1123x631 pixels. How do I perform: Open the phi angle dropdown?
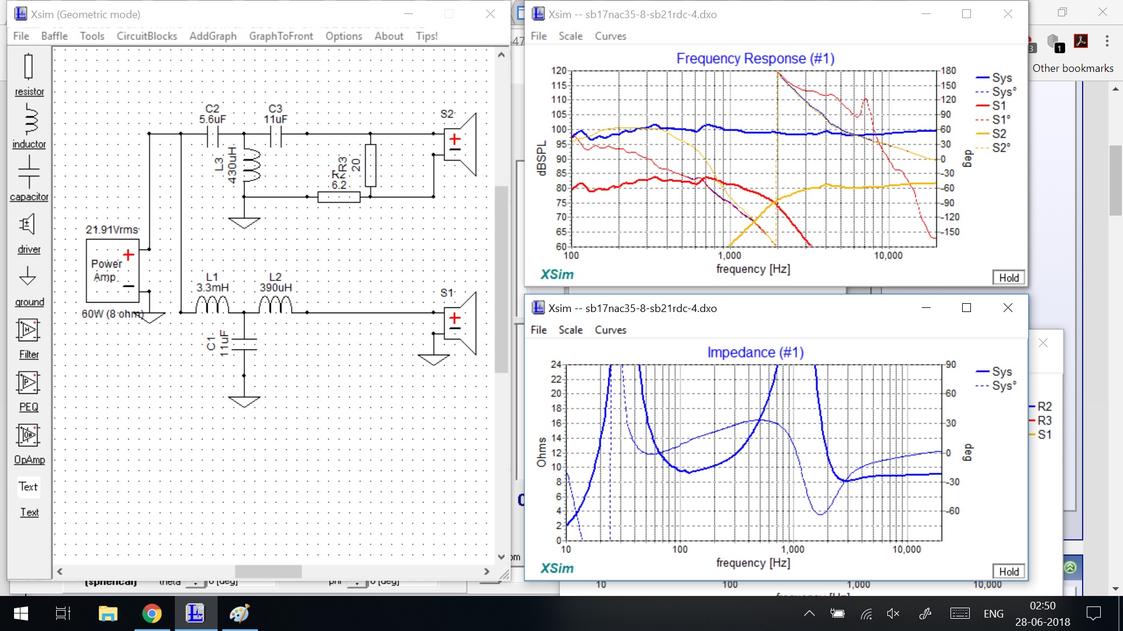357,583
